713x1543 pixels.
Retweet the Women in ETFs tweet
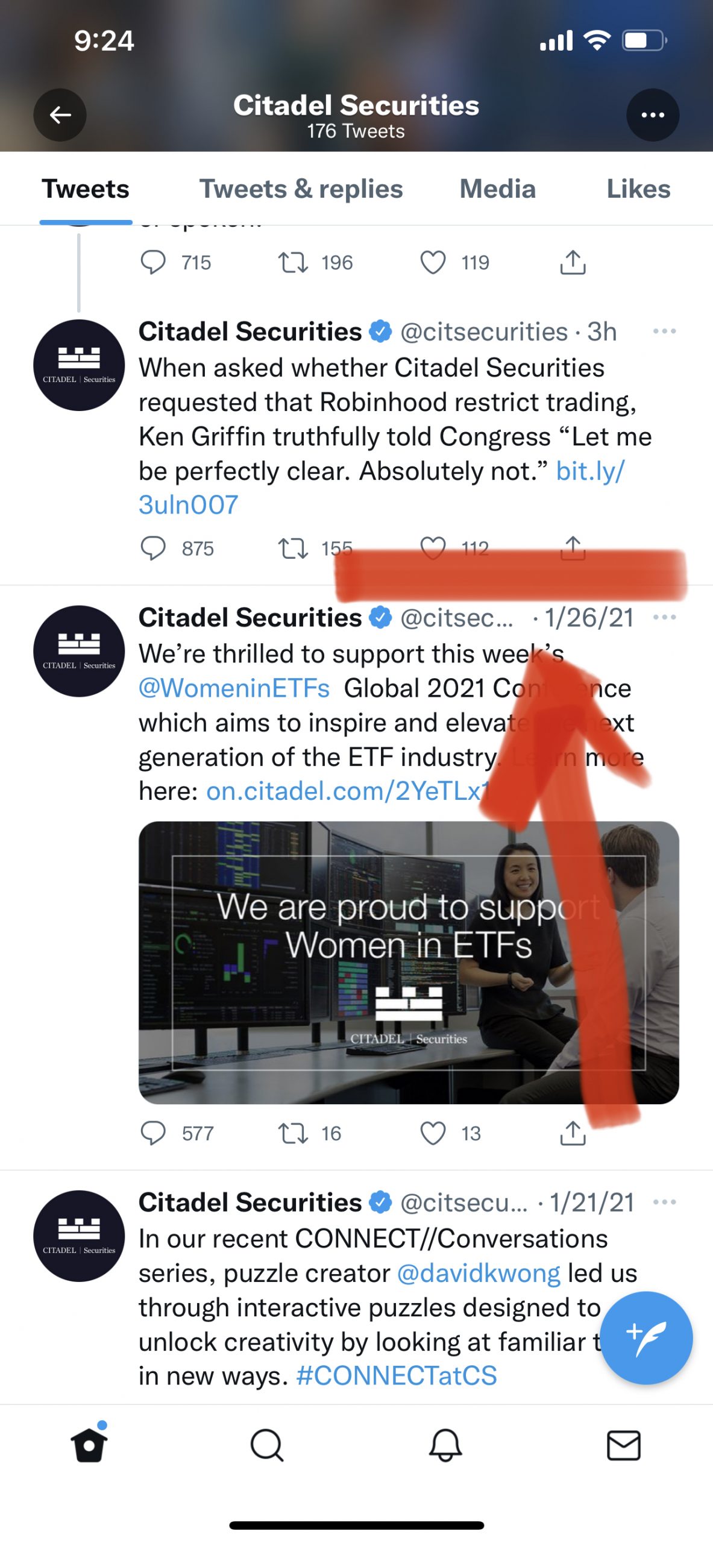[293, 1133]
